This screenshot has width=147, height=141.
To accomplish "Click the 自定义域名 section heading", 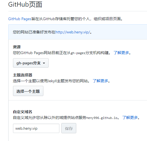I will [22, 112].
